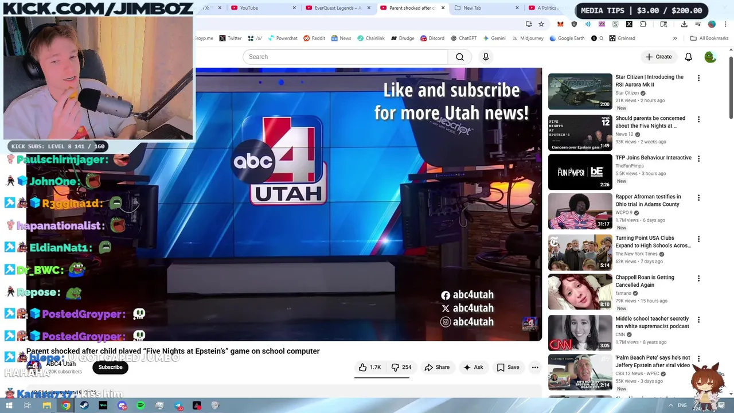Focus the YouTube search field

345,57
